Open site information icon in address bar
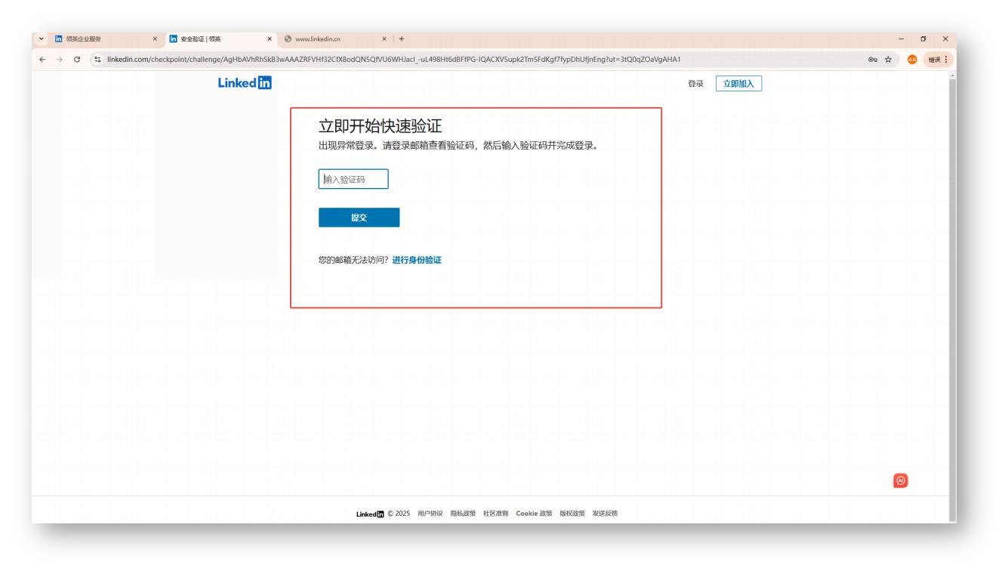 click(98, 58)
